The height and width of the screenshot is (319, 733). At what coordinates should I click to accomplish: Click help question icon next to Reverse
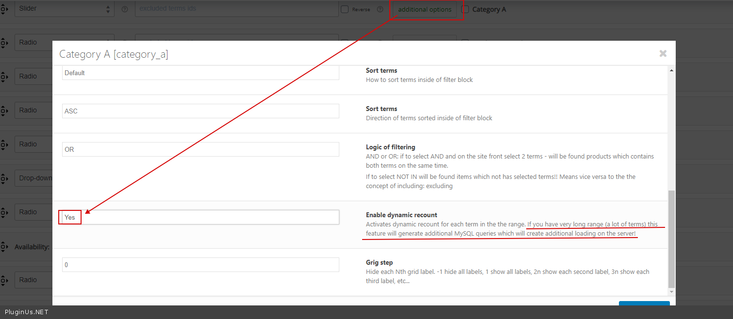click(380, 9)
